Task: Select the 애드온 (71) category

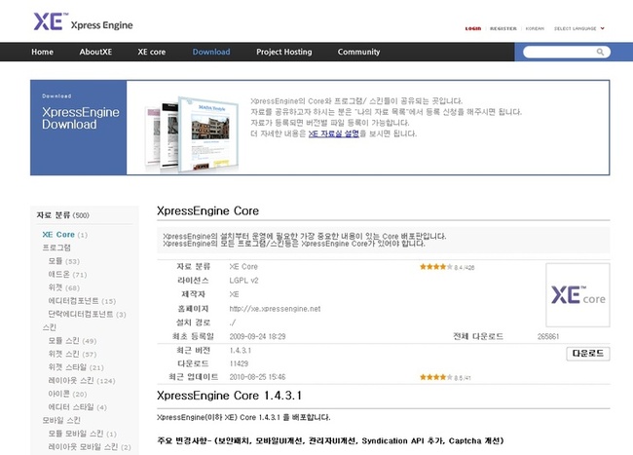Action: pyautogui.click(x=67, y=275)
